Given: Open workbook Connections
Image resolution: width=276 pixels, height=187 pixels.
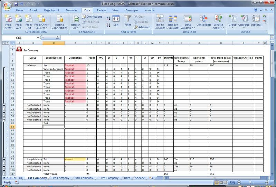Looking at the screenshot, I should coord(92,17).
